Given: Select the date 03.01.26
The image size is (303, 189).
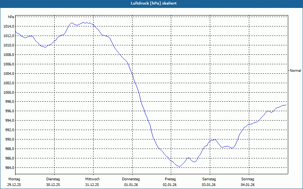Looking at the screenshot, I should click(209, 185).
